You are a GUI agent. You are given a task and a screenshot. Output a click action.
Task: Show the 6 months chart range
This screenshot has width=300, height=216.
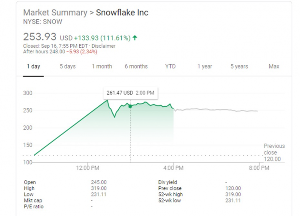(x=136, y=66)
